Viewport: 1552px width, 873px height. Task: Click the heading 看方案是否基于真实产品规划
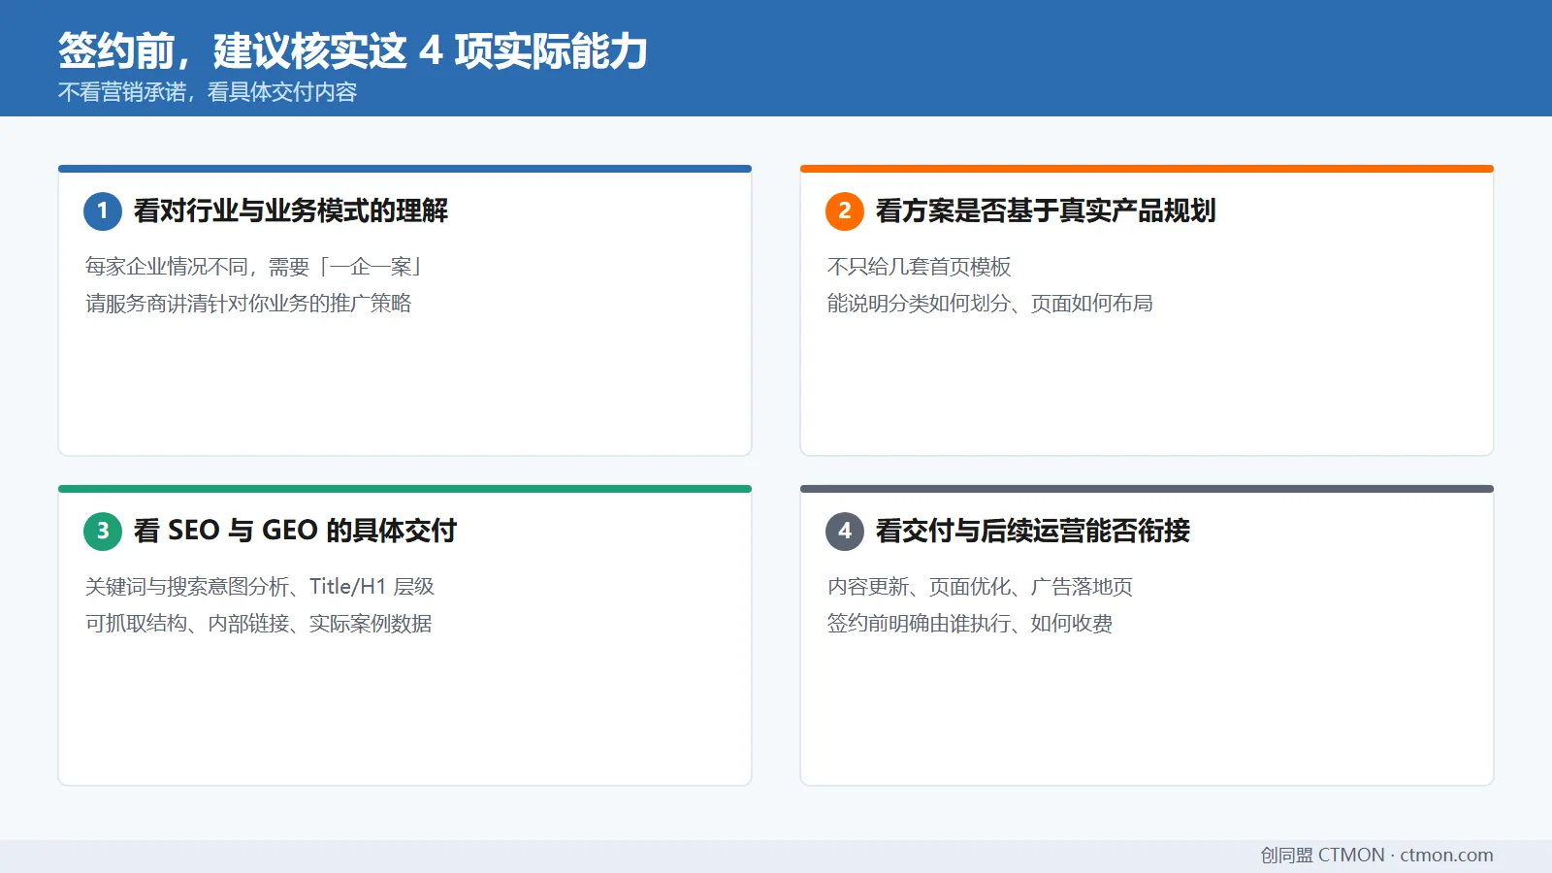tap(1046, 210)
